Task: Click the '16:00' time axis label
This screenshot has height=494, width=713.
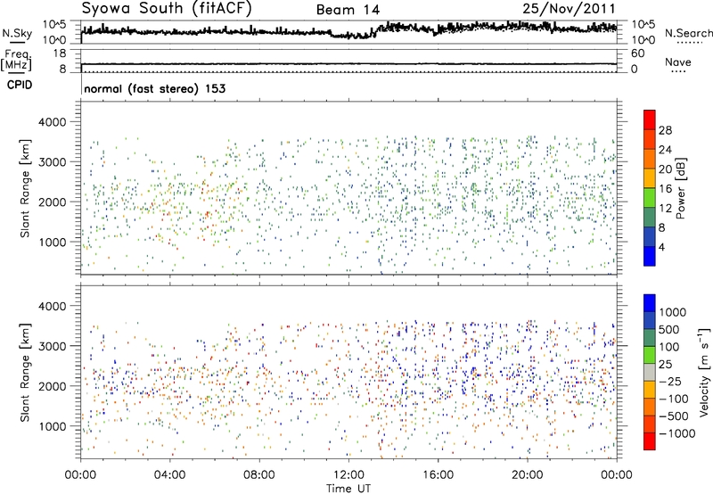Action: pyautogui.click(x=438, y=475)
